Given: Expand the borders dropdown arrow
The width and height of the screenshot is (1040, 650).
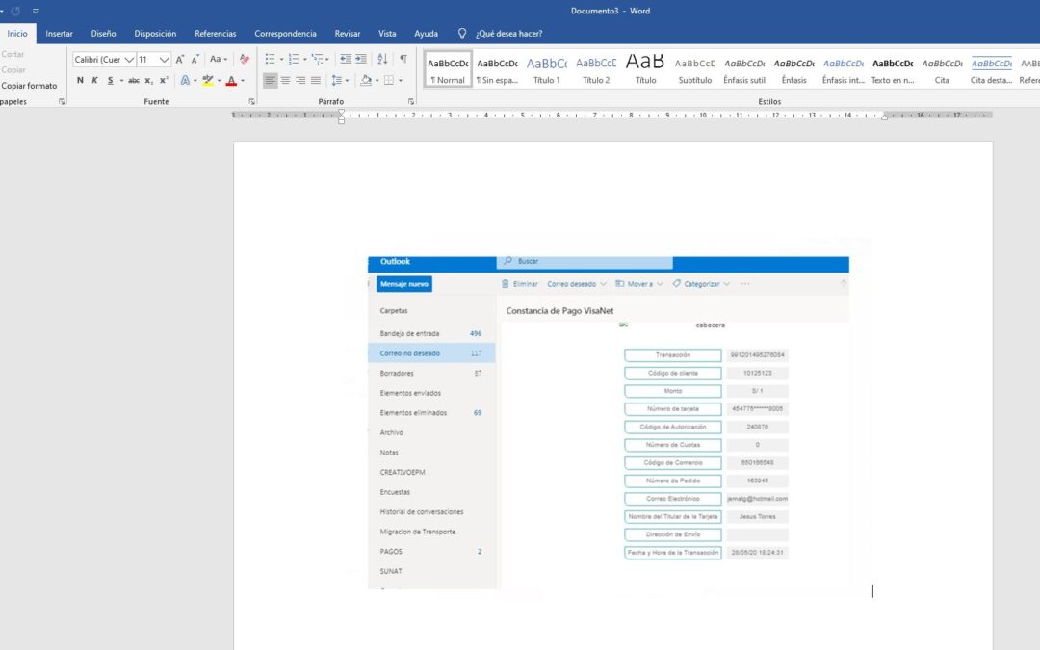Looking at the screenshot, I should tap(400, 81).
